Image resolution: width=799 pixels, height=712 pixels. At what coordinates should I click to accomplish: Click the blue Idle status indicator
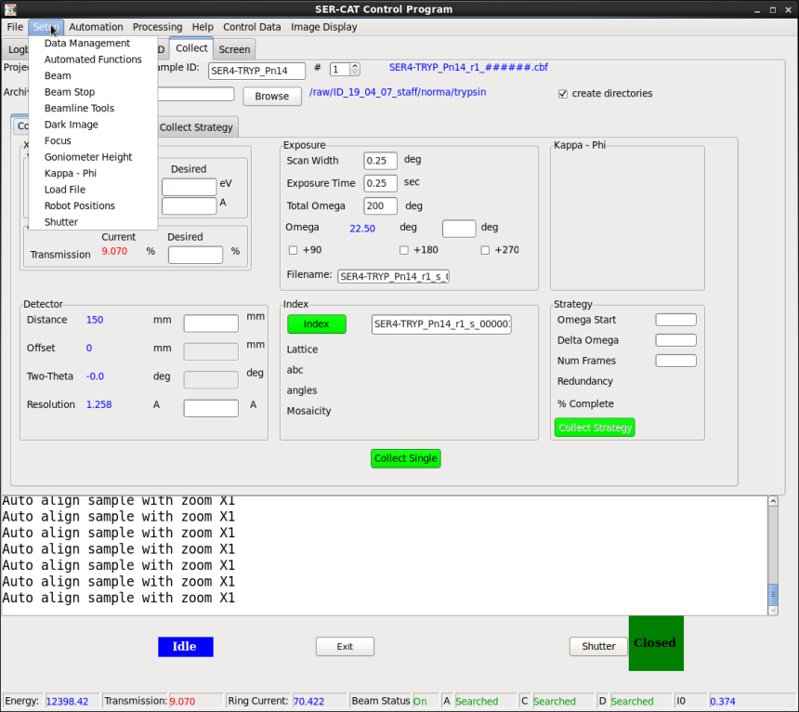[x=185, y=647]
